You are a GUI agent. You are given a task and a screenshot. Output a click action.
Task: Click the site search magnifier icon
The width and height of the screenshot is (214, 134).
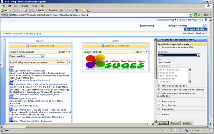click(x=205, y=26)
